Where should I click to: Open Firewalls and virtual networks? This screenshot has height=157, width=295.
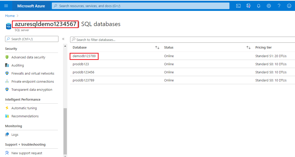coord(33,73)
